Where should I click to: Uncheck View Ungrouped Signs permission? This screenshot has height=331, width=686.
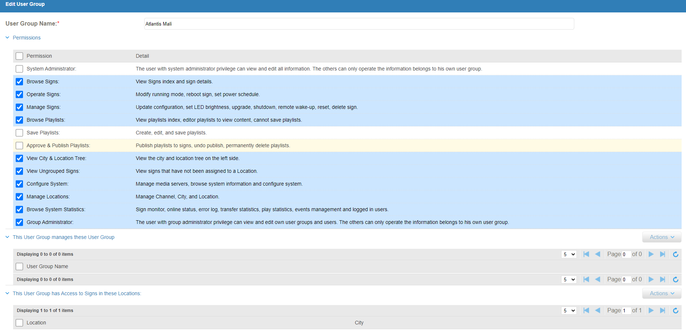19,171
